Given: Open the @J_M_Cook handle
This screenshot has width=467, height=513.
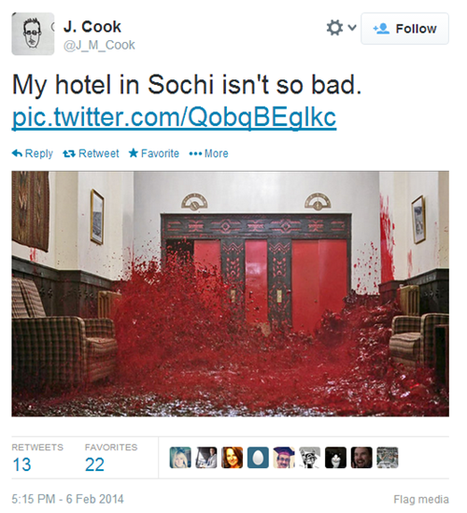Looking at the screenshot, I should tap(99, 45).
